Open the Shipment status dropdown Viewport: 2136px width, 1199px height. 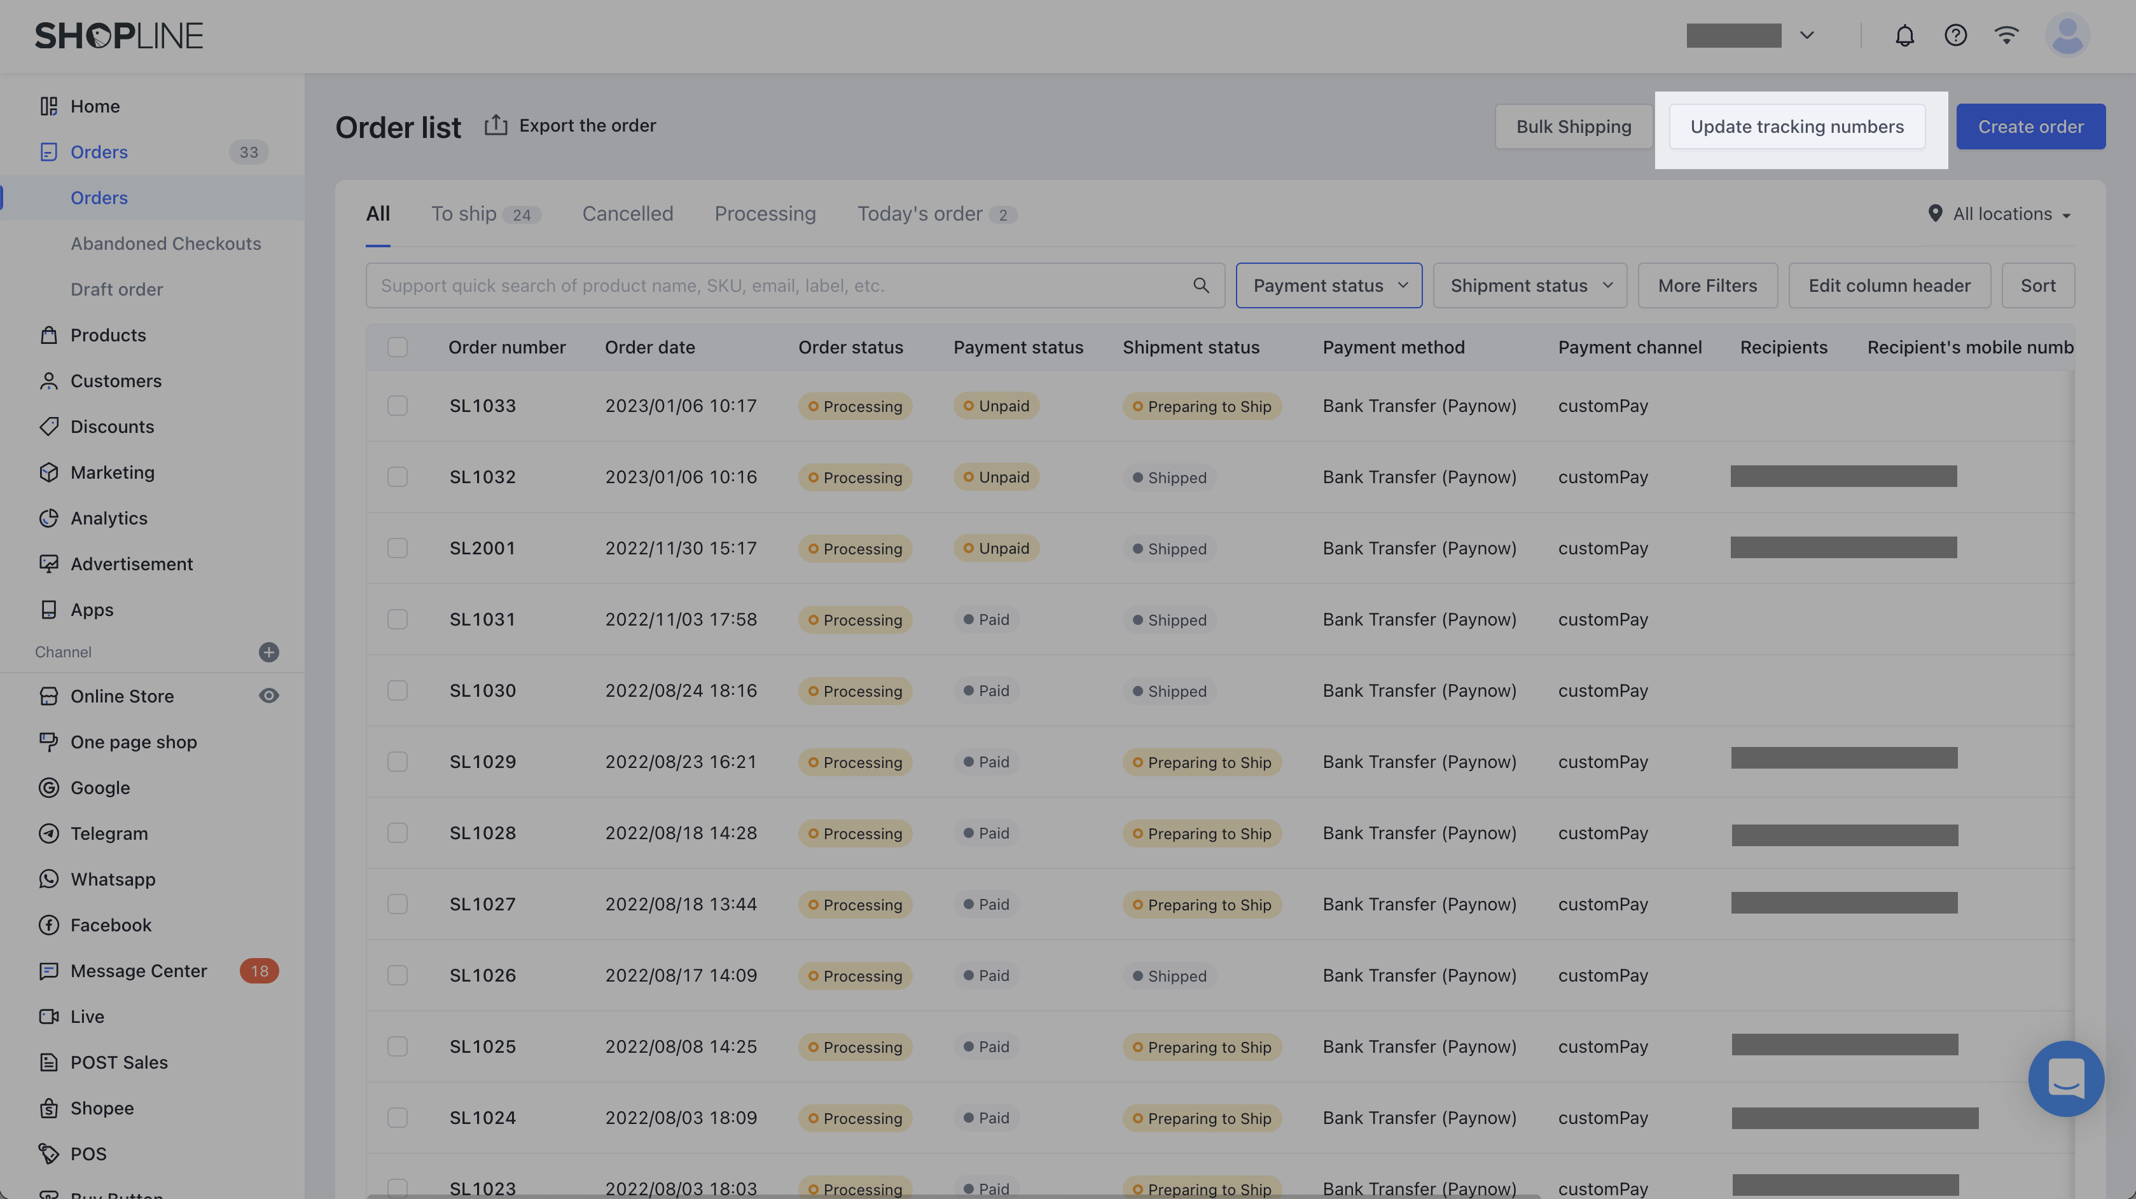[x=1530, y=285]
